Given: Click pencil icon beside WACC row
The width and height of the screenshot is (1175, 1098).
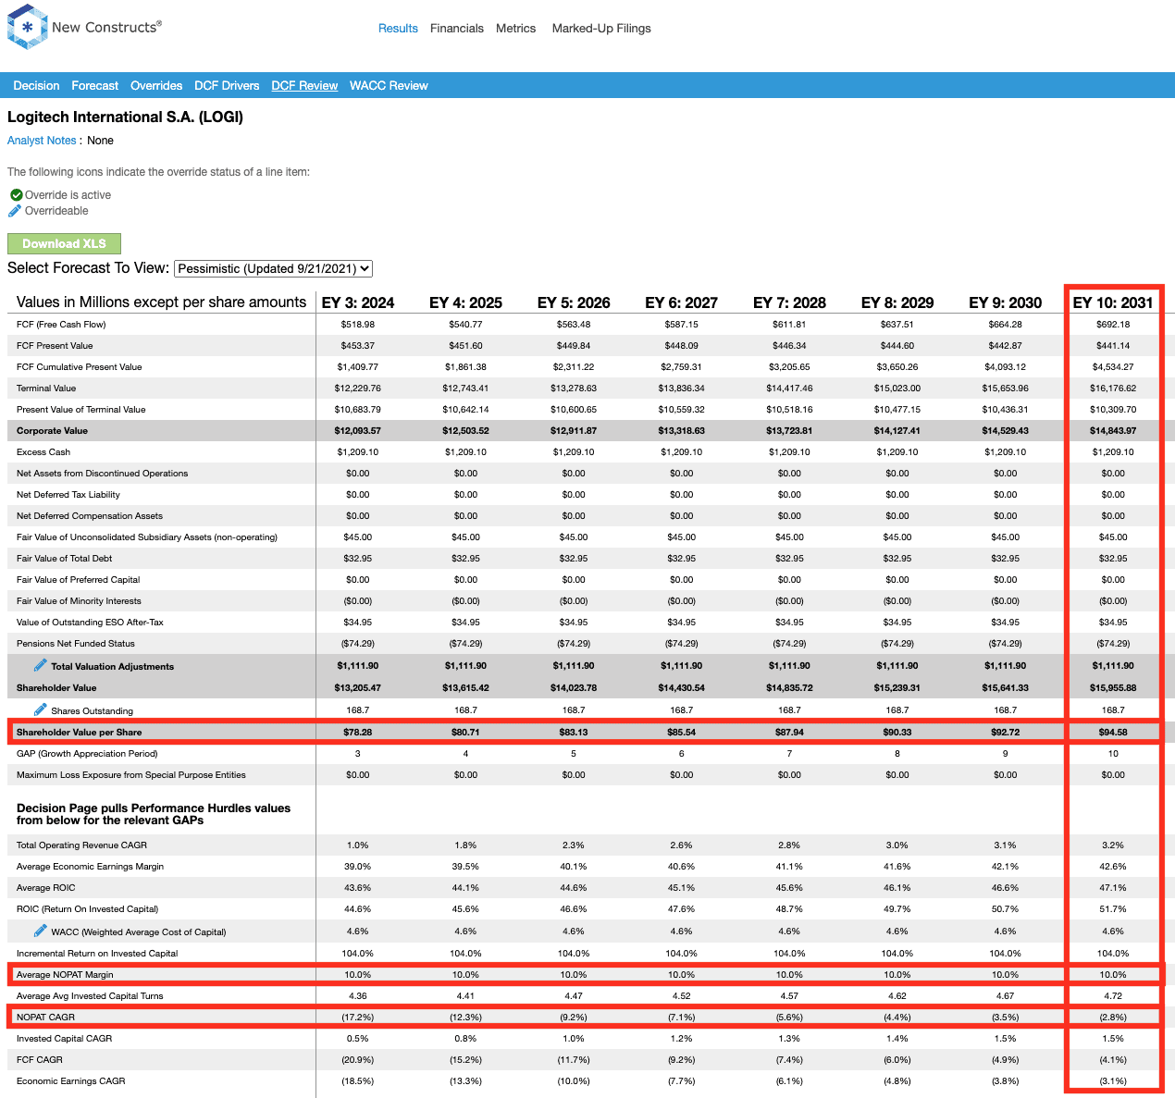Looking at the screenshot, I should tap(41, 931).
